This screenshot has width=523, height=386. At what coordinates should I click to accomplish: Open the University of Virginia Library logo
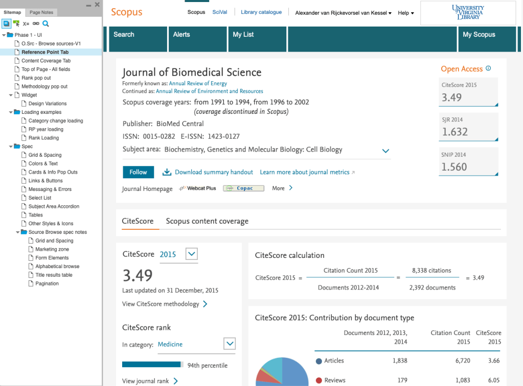click(x=466, y=12)
